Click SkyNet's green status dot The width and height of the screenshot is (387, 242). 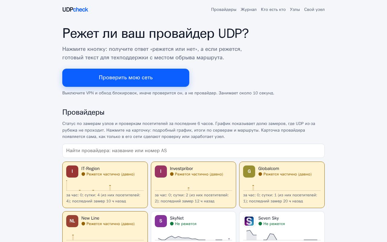172,224
